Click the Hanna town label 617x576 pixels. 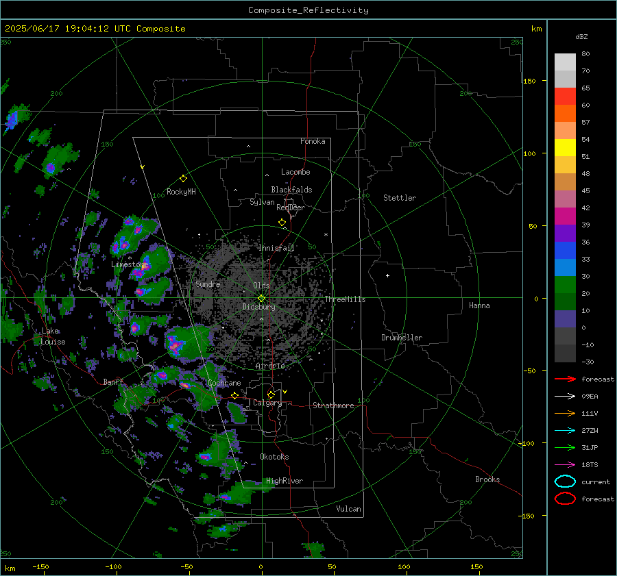(479, 305)
